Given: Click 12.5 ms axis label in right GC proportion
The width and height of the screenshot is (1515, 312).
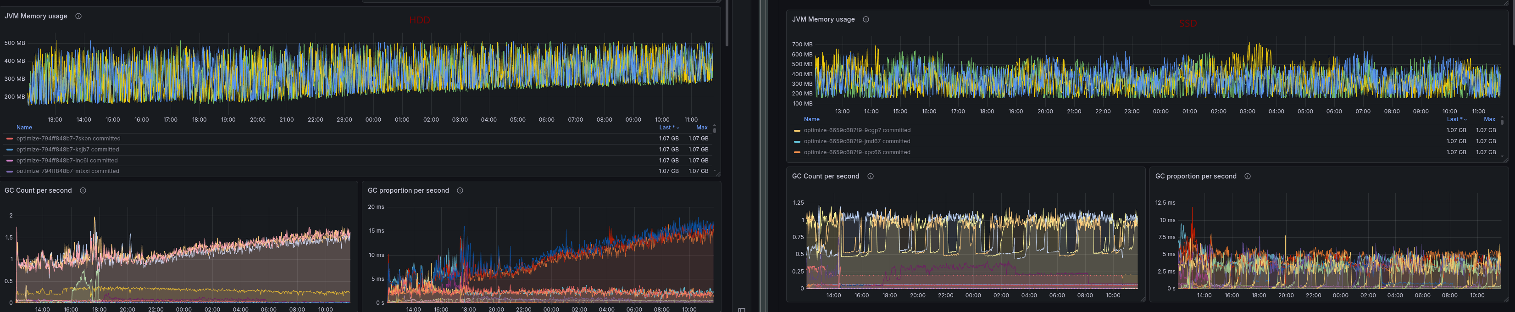Looking at the screenshot, I should pyautogui.click(x=1165, y=202).
